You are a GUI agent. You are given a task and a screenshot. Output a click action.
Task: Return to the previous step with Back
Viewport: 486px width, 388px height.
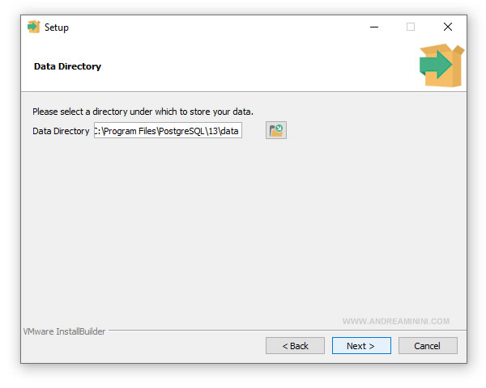point(295,346)
